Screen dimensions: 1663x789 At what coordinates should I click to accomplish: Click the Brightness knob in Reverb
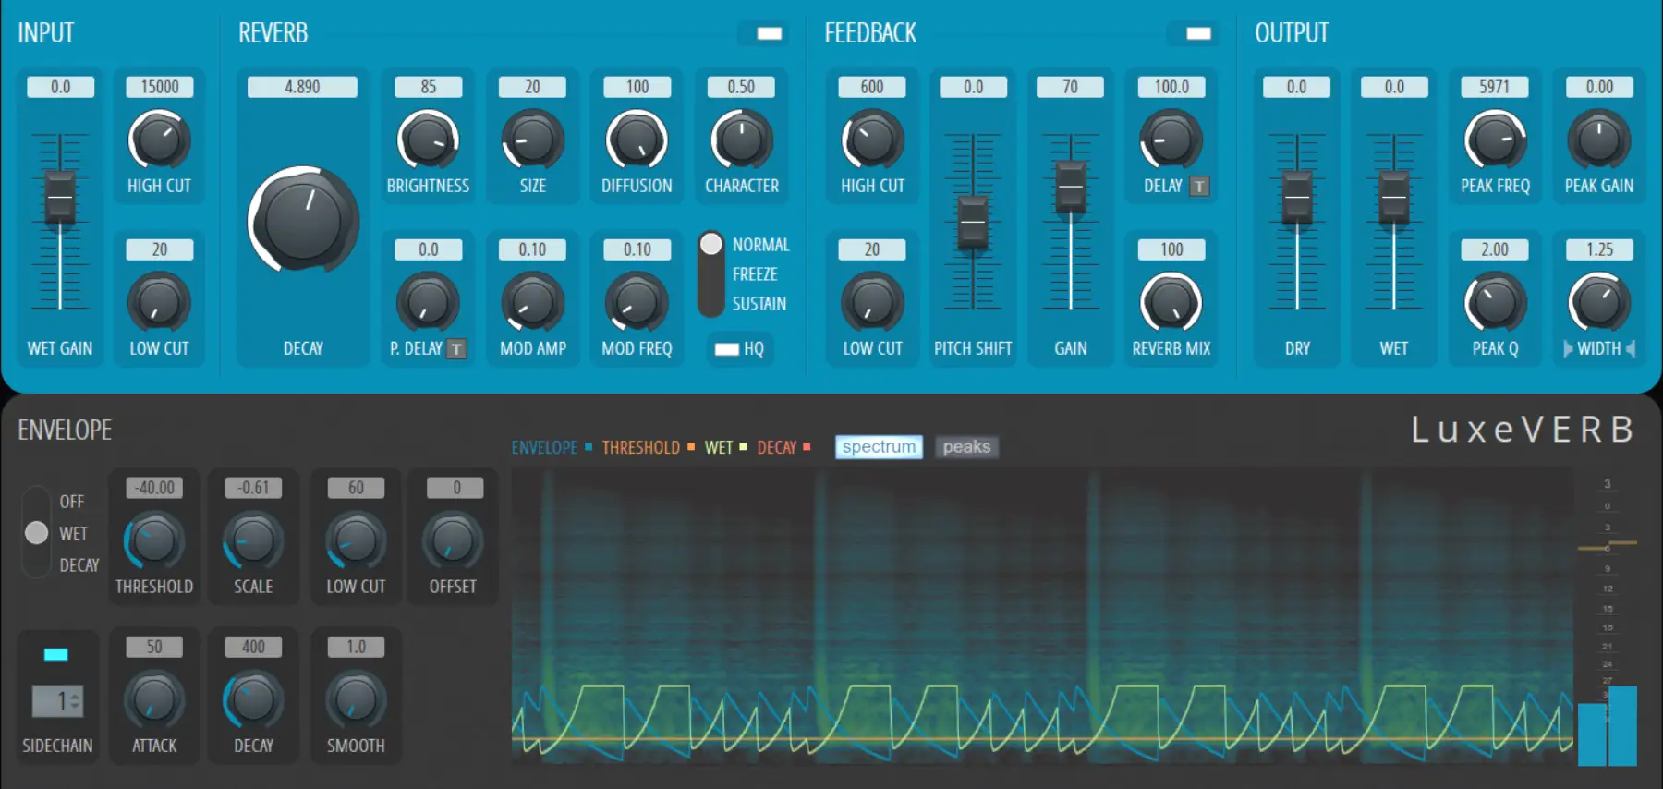[x=428, y=140]
